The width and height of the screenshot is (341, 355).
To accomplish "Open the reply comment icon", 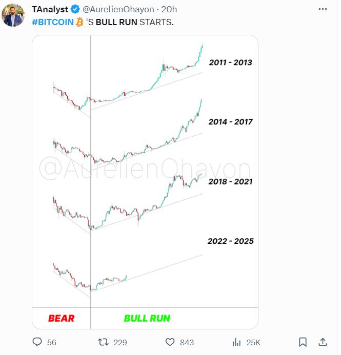I will [x=37, y=342].
